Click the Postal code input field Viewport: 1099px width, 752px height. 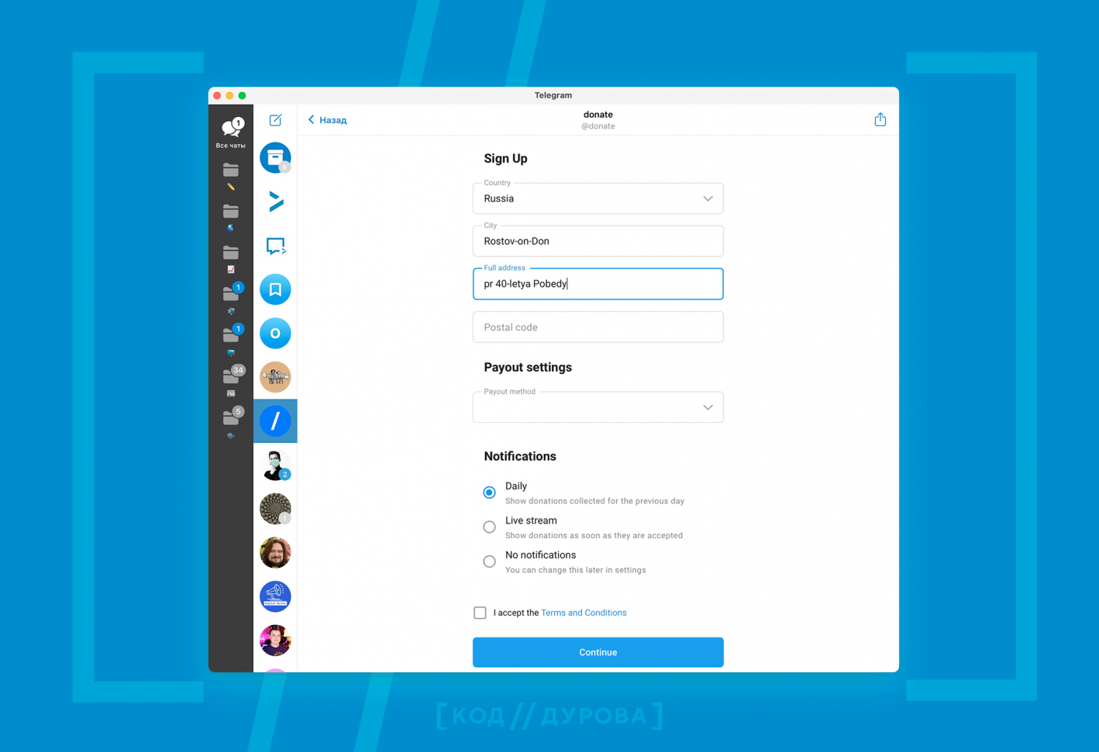pos(598,327)
